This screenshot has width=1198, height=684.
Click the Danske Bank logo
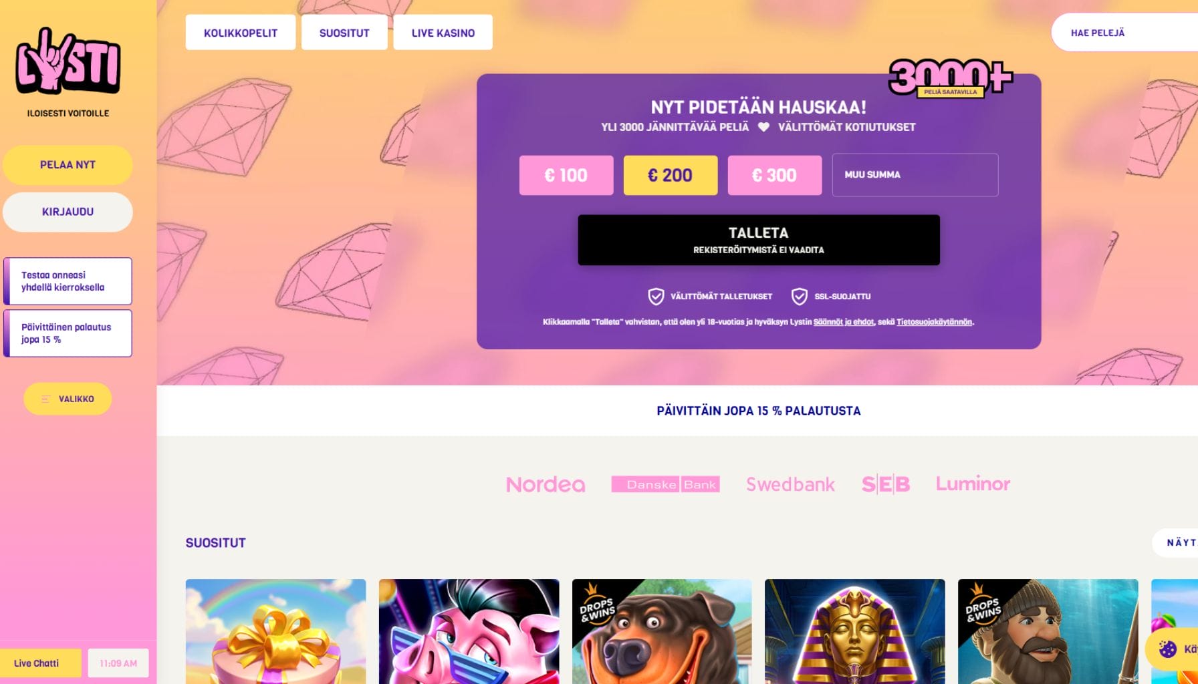pyautogui.click(x=665, y=484)
